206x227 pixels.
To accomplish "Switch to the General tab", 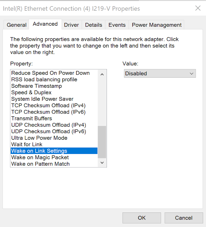I will (x=16, y=25).
